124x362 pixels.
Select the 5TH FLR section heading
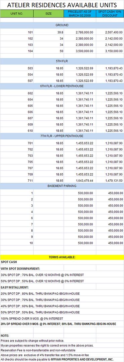tap(62, 61)
